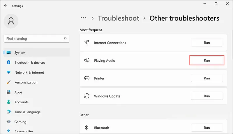Click the Internet Connections wifi icon
Image resolution: width=233 pixels, height=134 pixels.
tap(87, 43)
